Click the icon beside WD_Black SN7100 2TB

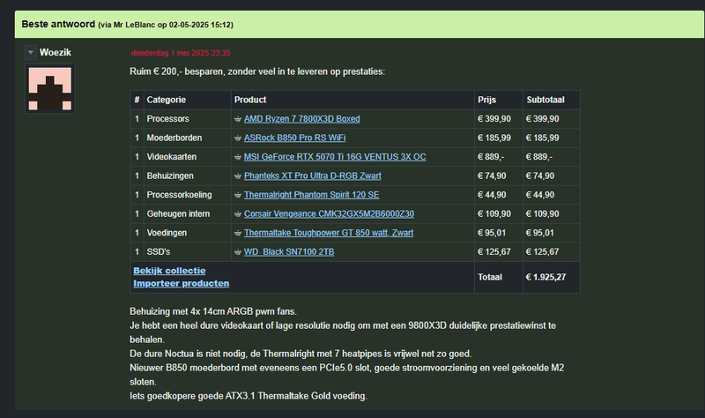coord(238,252)
